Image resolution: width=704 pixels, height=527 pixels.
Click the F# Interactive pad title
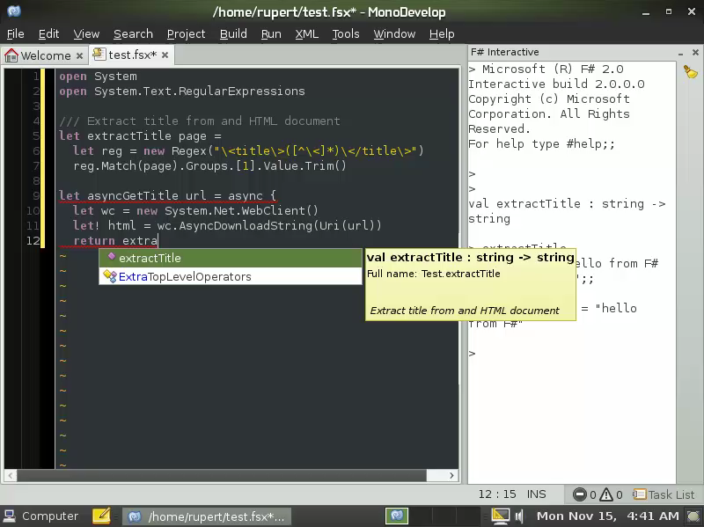coord(504,52)
